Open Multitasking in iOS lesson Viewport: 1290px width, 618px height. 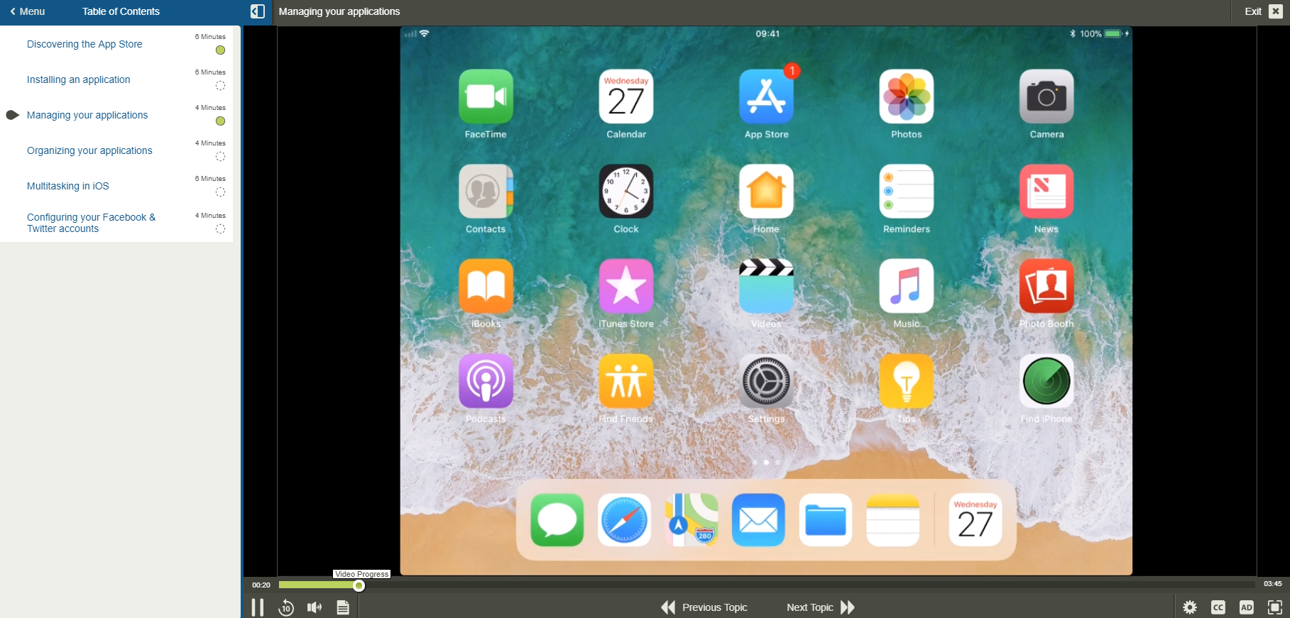tap(68, 186)
